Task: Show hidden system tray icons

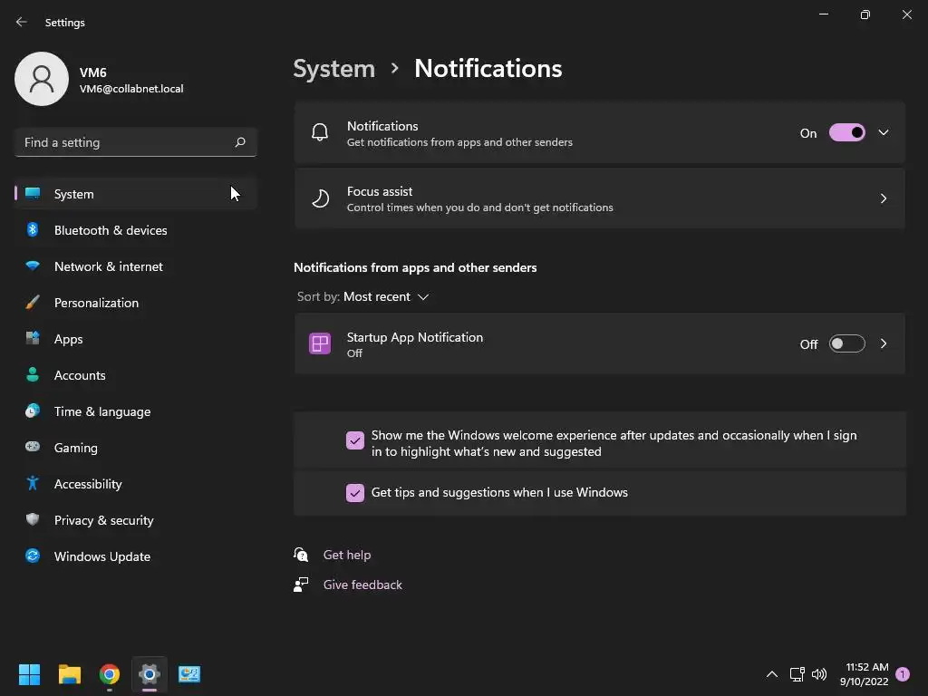Action: click(772, 674)
